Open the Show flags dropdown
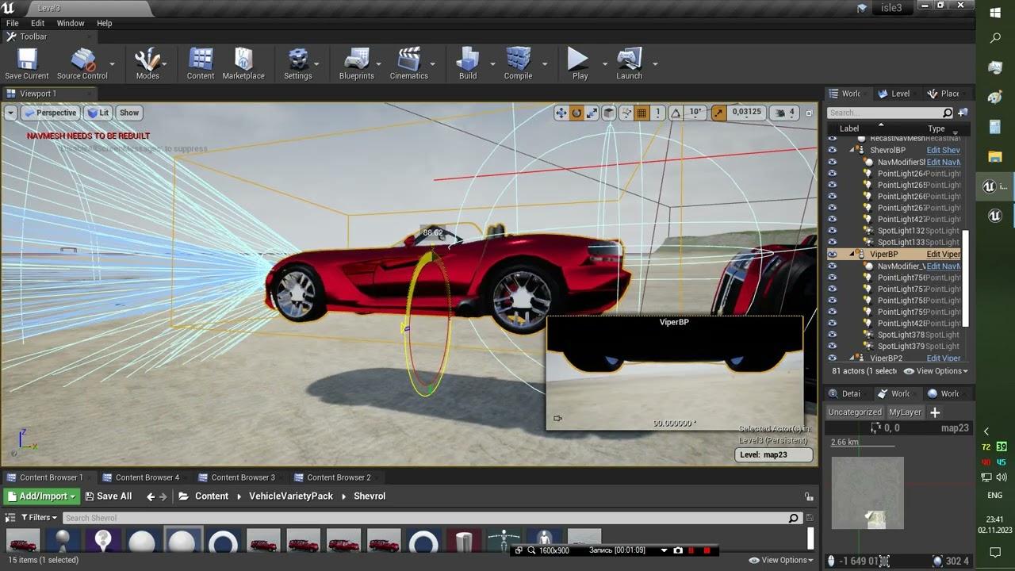The width and height of the screenshot is (1015, 571). 129,113
